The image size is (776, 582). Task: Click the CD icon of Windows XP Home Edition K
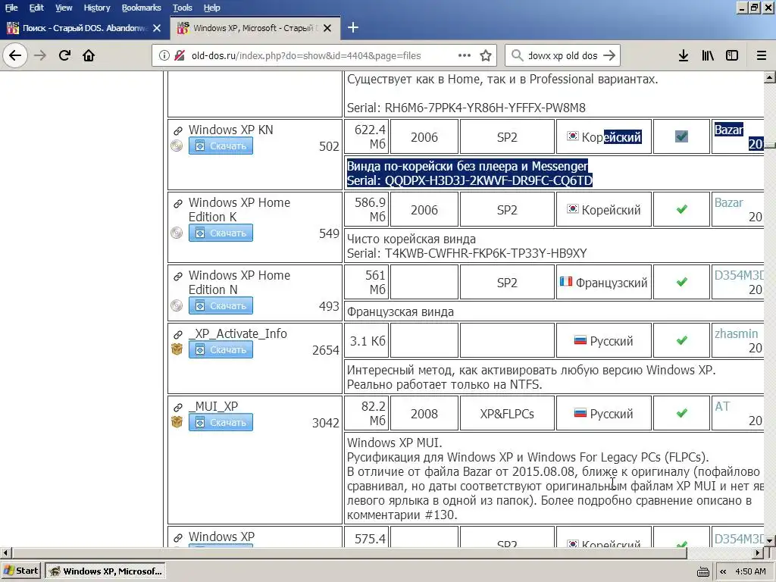[x=177, y=233]
